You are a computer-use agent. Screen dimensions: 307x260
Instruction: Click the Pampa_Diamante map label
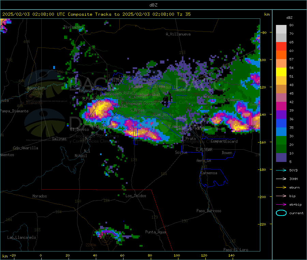(x=14, y=111)
